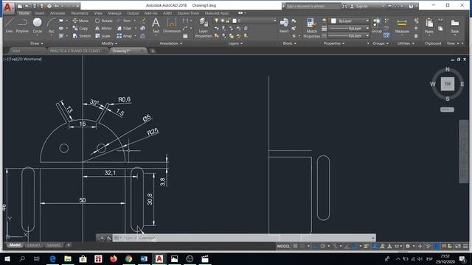Activate Match Properties tool
Viewport: 472px width, 265px height.
(311, 28)
